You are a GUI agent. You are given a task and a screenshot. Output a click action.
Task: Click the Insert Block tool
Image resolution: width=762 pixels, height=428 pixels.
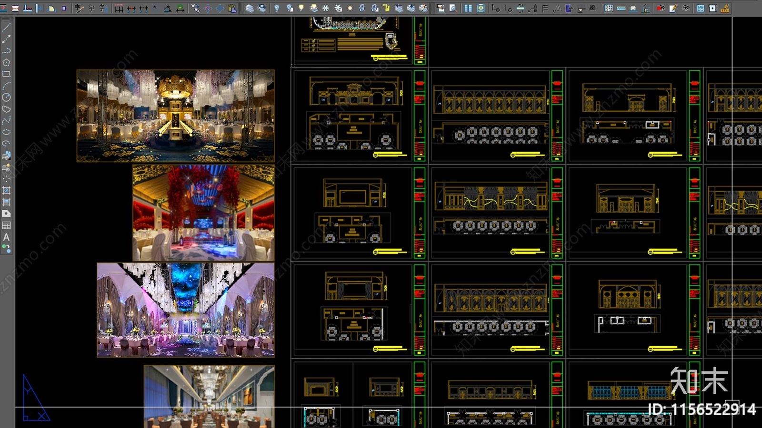[6, 156]
